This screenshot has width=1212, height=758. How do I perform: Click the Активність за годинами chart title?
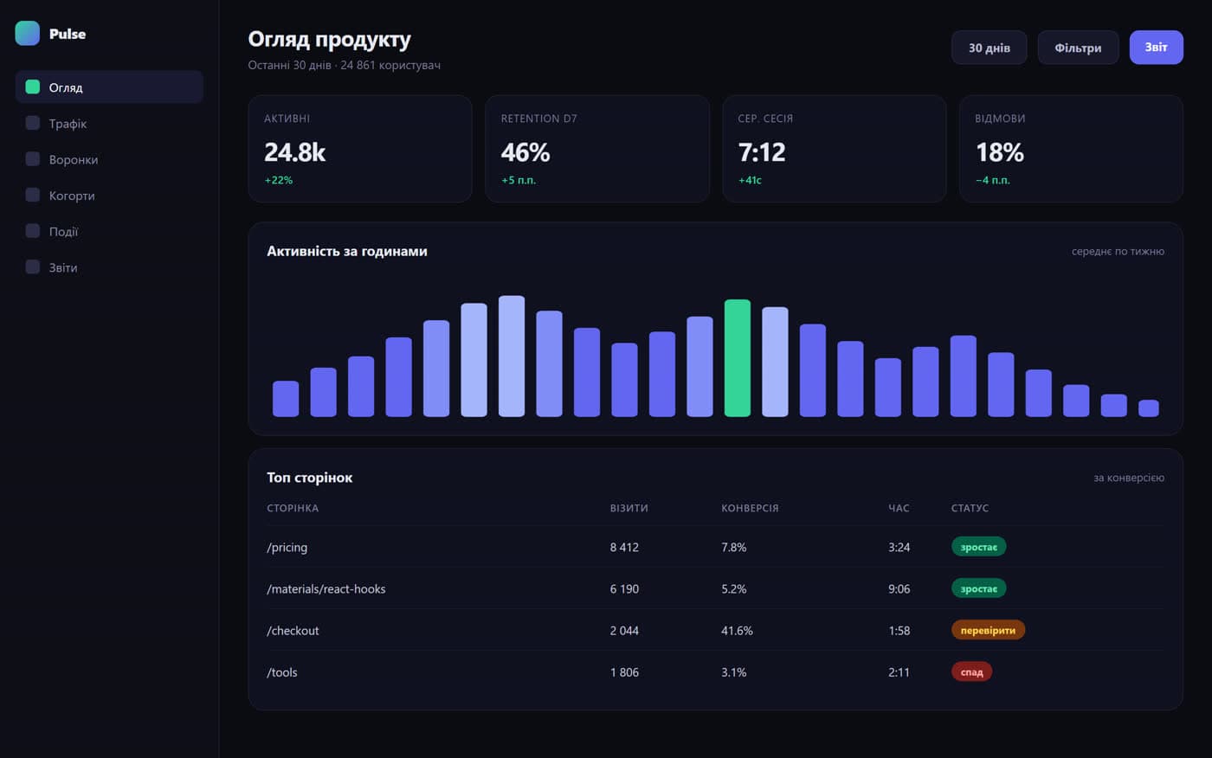pos(347,251)
